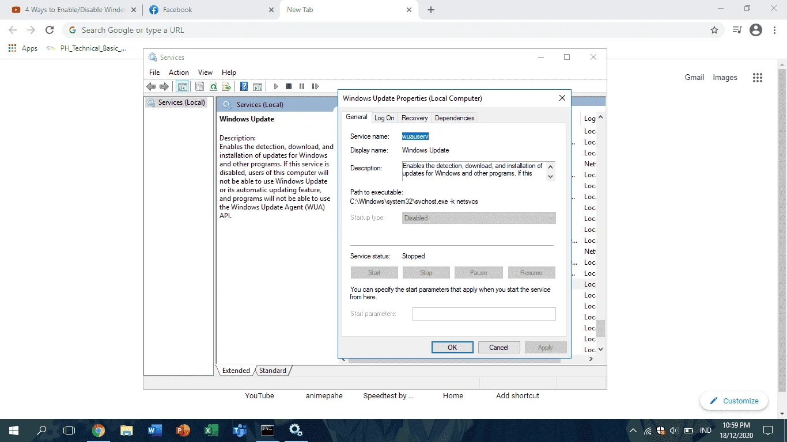This screenshot has height=442, width=787.
Task: Click the Customize button on New Tab
Action: [x=734, y=401]
